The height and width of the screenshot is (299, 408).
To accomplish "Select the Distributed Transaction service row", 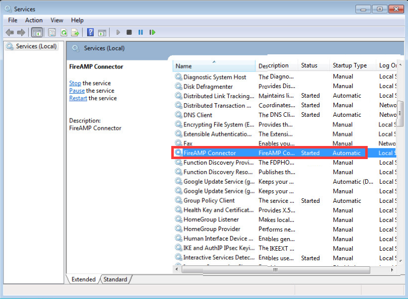I will point(285,105).
